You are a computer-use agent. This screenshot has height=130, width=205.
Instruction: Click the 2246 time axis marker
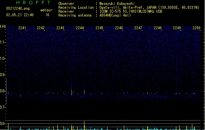119,28
